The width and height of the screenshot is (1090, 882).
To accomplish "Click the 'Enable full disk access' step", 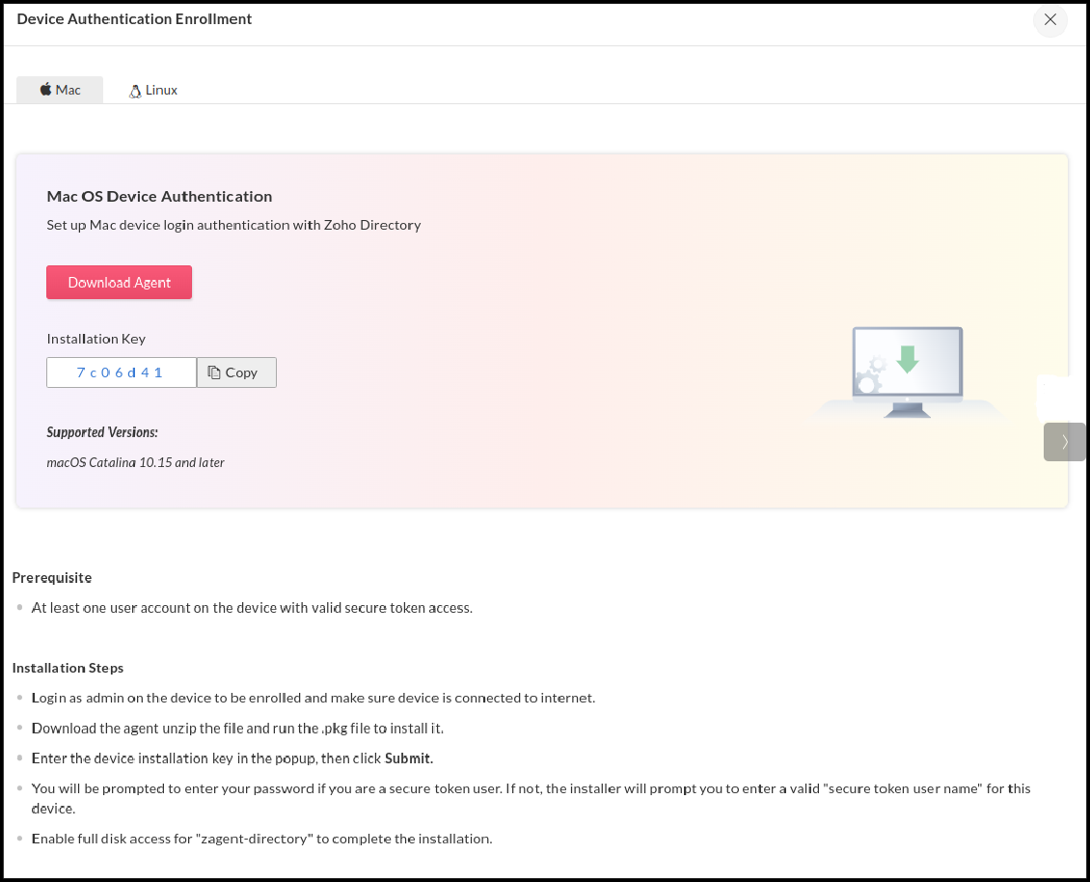I will 262,839.
